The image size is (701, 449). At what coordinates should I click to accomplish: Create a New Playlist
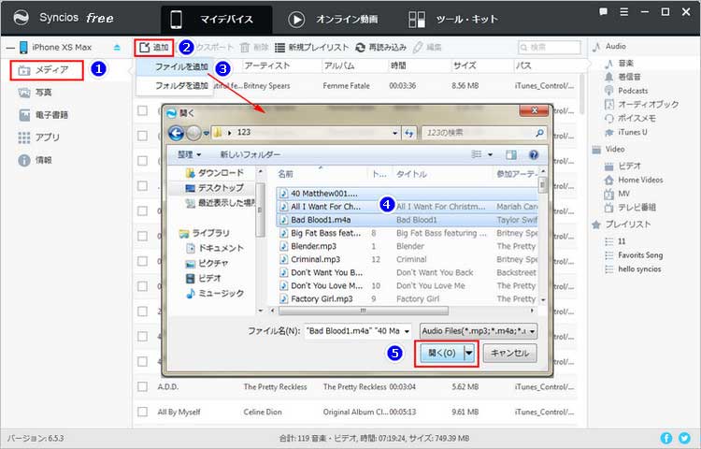pos(311,47)
